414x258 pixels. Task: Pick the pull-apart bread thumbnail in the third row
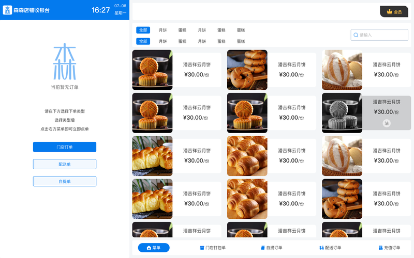152,156
